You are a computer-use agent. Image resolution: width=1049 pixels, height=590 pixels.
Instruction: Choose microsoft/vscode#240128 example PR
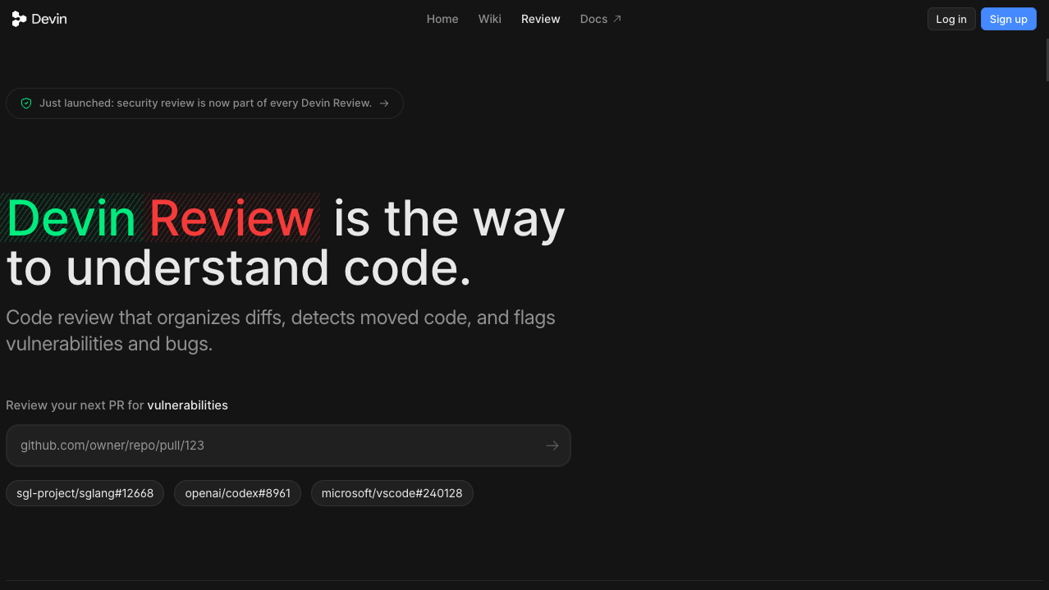click(x=392, y=493)
